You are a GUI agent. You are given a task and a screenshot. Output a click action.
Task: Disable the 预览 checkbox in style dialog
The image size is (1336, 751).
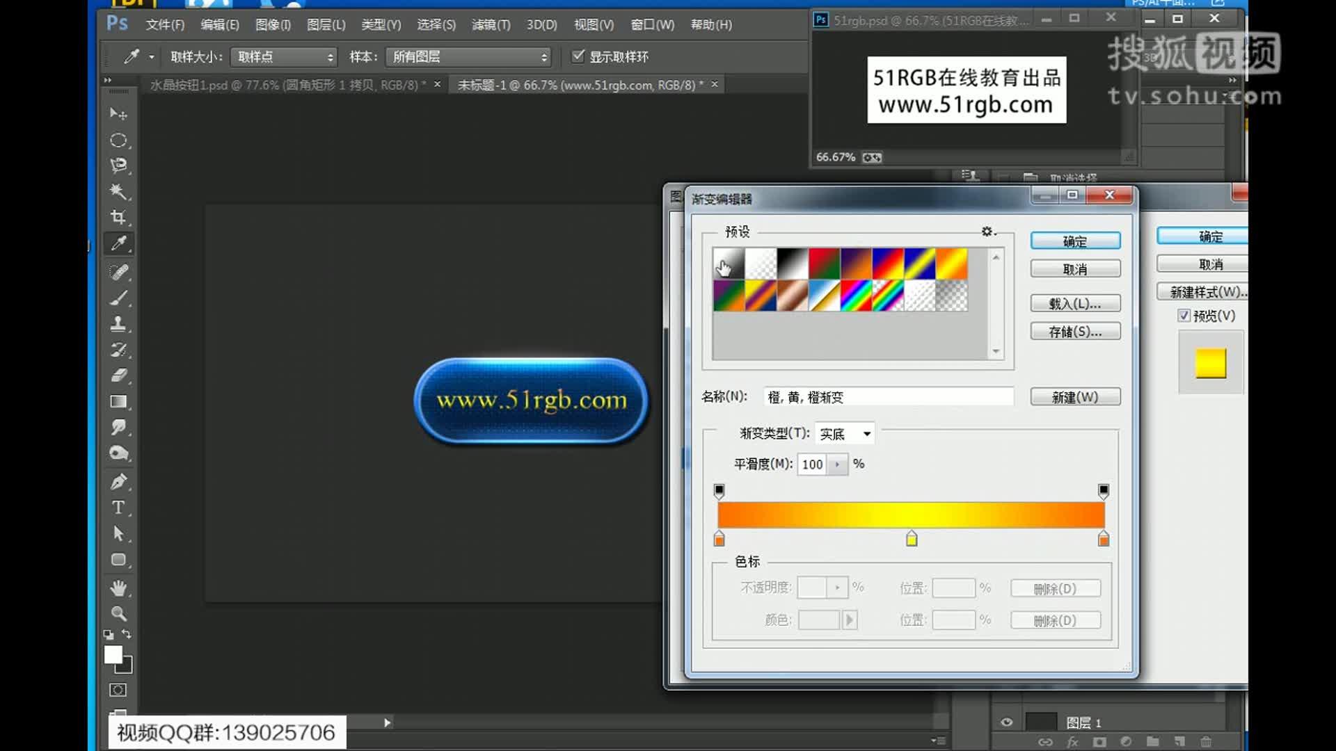pos(1184,315)
